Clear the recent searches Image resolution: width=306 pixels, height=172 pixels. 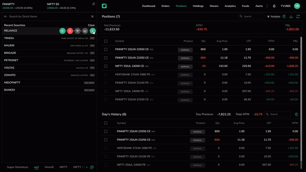[x=91, y=25]
